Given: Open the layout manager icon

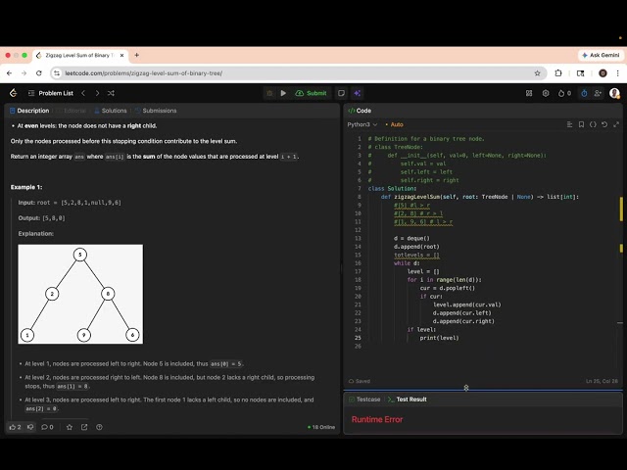Looking at the screenshot, I should click(529, 93).
